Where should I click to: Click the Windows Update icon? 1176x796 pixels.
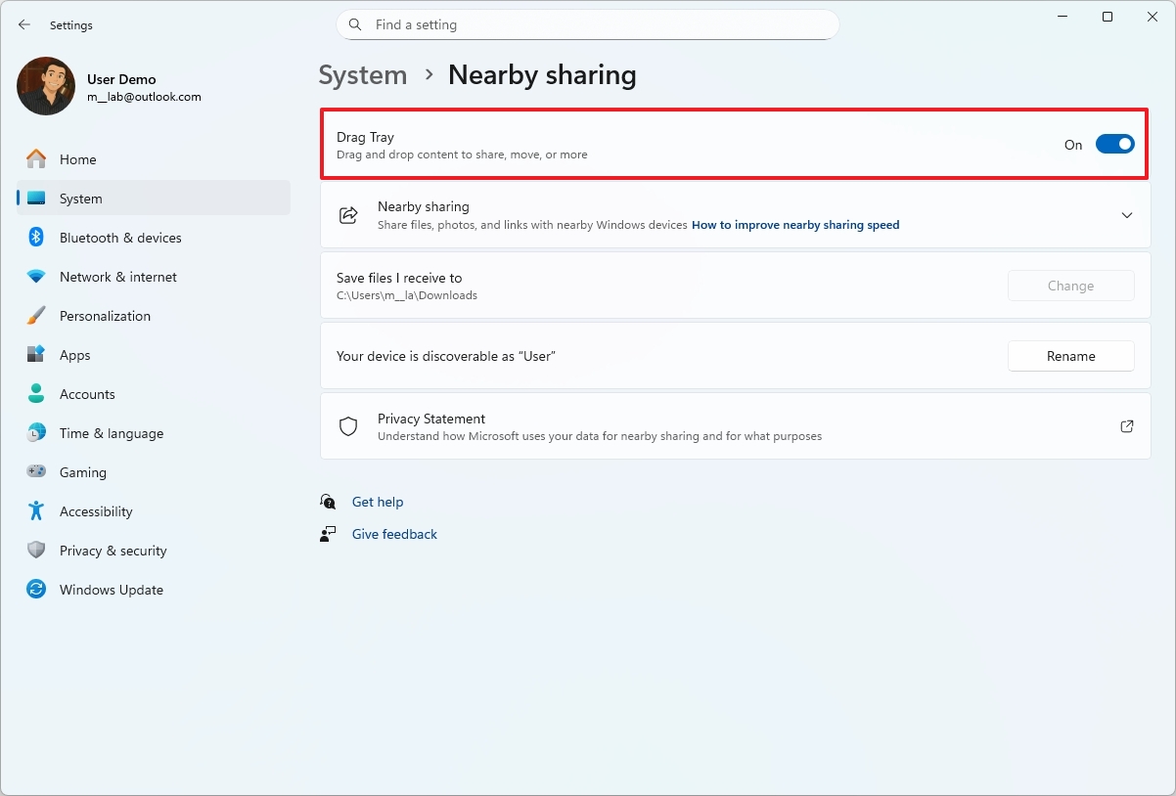pyautogui.click(x=36, y=589)
